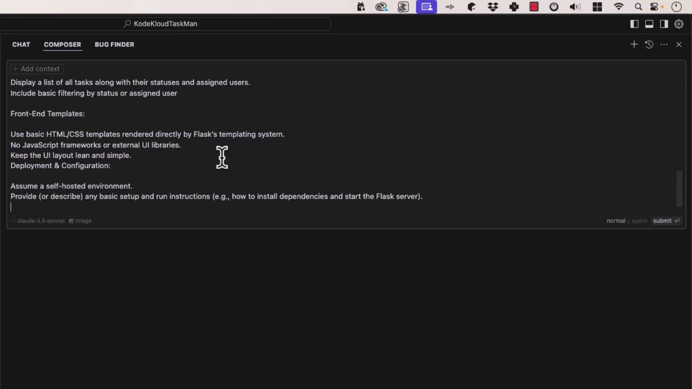Viewport: 692px width, 389px height.
Task: Open the macOS Control Center menu
Action: pyautogui.click(x=655, y=7)
